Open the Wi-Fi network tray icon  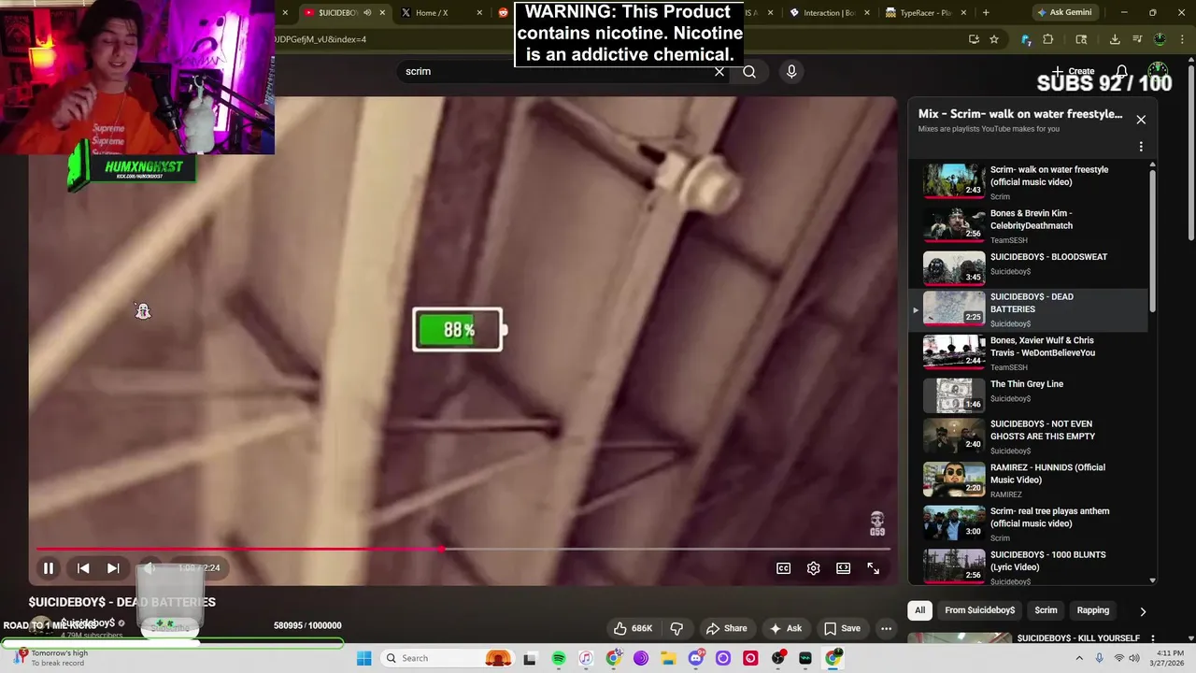1118,658
